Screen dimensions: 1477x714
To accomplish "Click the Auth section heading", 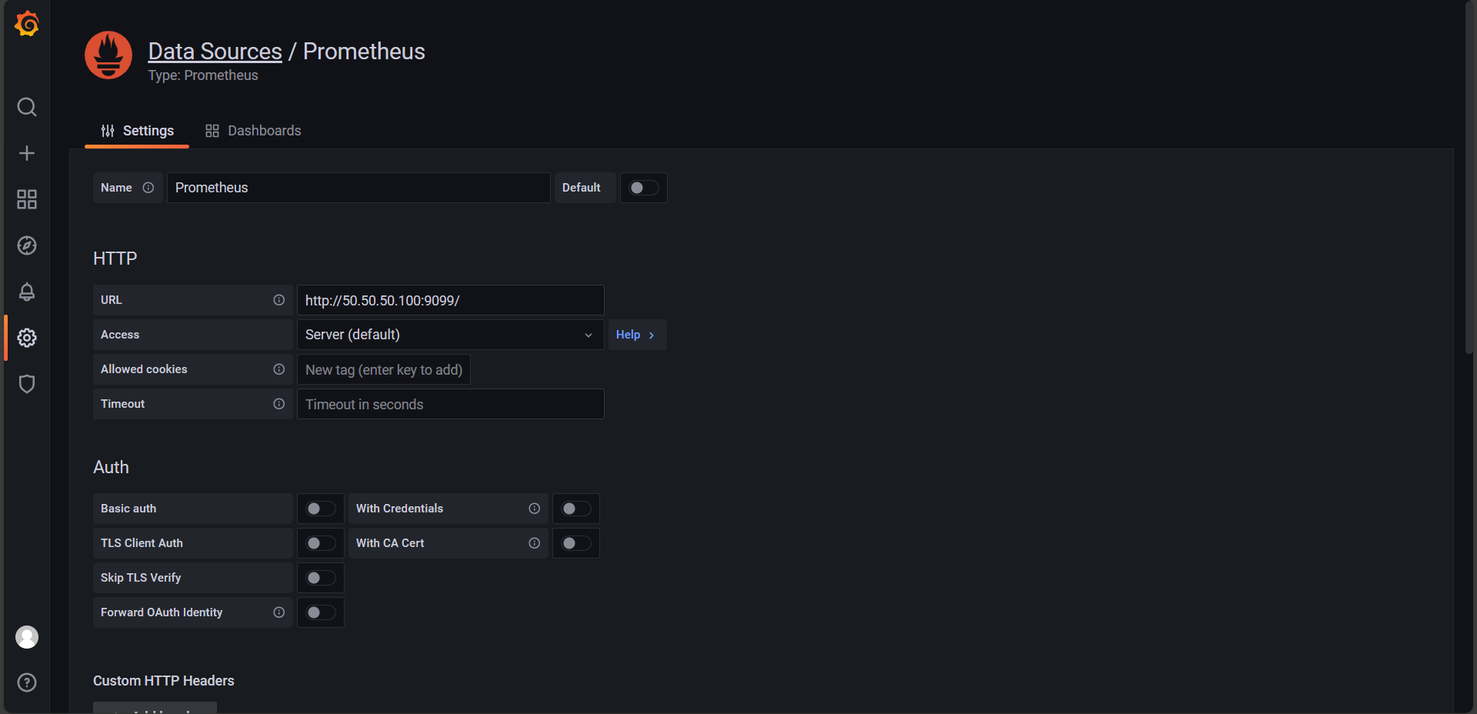I will (111, 467).
